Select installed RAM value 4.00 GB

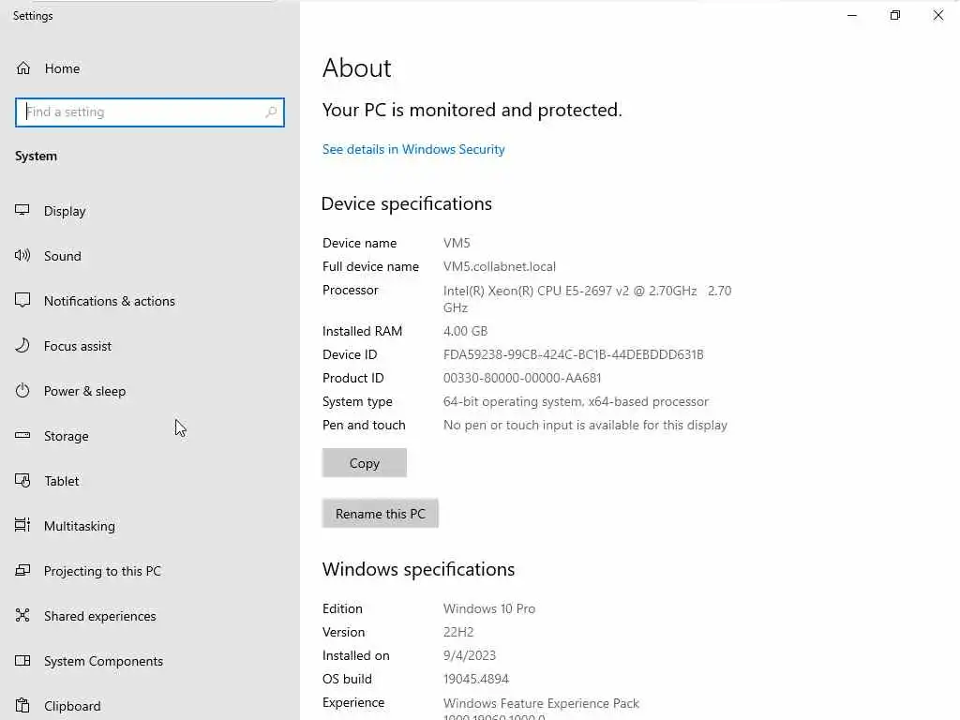(465, 331)
